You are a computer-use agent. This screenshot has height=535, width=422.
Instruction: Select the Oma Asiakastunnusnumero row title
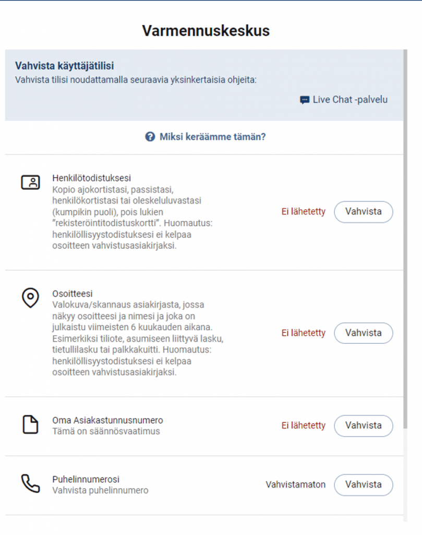pyautogui.click(x=107, y=420)
